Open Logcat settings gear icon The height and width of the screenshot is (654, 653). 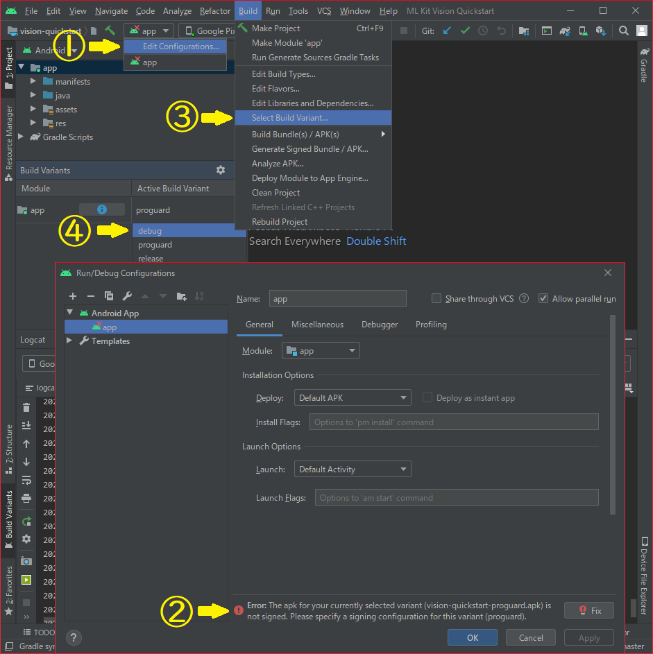pyautogui.click(x=26, y=539)
